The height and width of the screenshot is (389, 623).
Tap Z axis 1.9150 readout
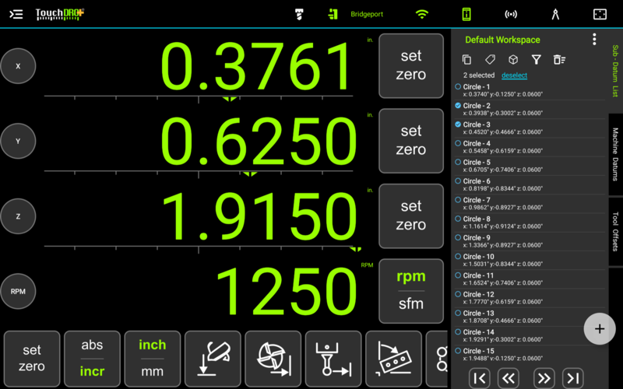pos(260,217)
